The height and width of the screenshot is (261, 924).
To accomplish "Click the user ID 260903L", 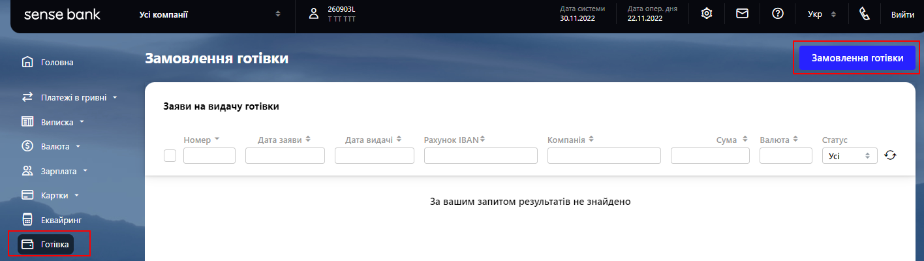I will tap(341, 8).
